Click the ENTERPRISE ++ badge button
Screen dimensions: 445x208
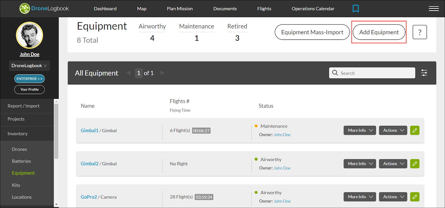[29, 79]
